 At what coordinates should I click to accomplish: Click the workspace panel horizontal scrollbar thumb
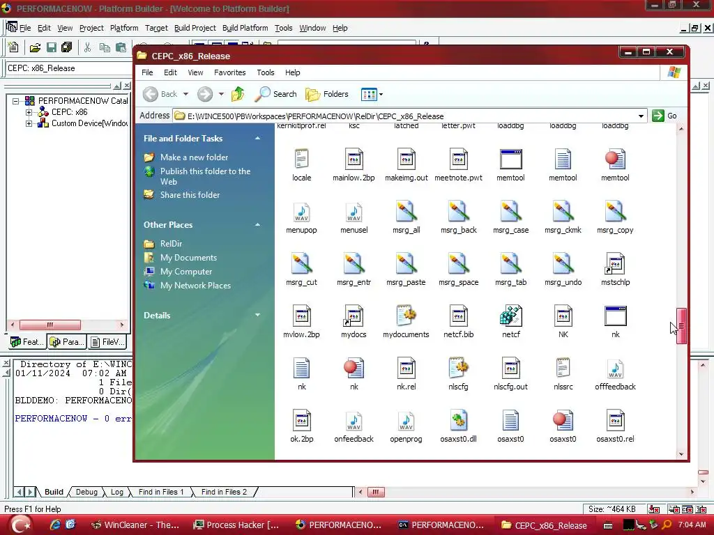(x=50, y=325)
